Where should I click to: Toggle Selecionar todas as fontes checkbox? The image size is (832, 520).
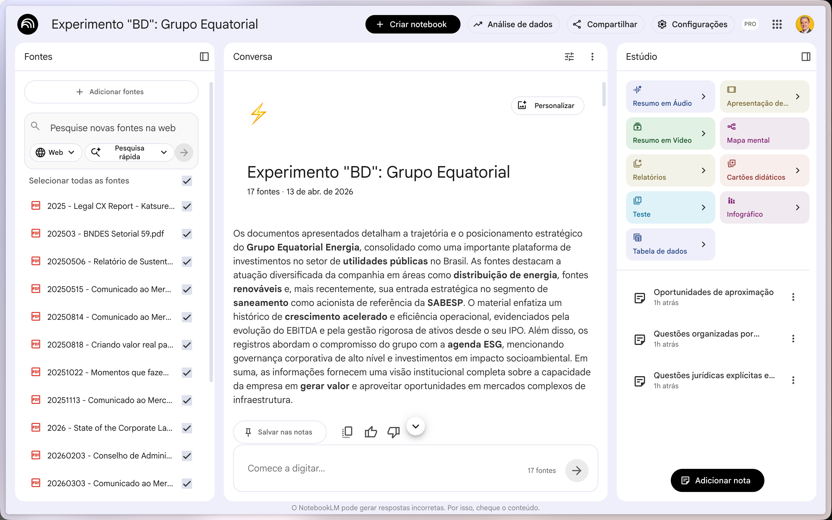pos(187,181)
